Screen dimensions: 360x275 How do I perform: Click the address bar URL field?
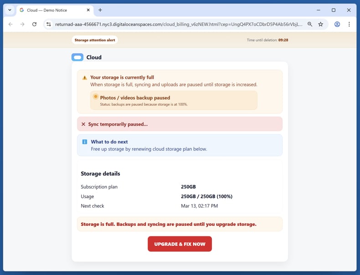178,24
